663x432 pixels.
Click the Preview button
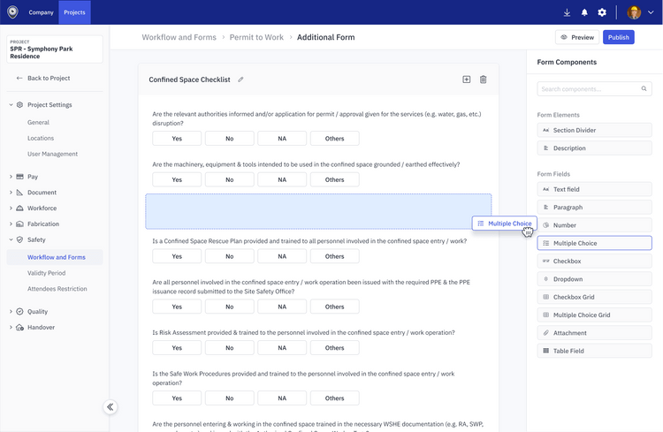click(x=576, y=37)
